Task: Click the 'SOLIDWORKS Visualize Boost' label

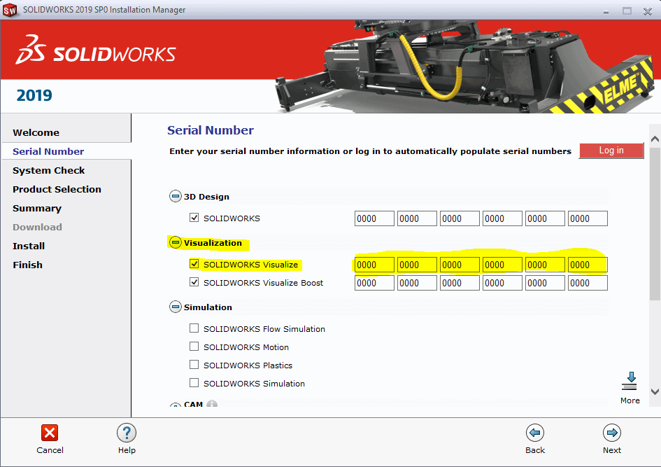Action: [264, 283]
